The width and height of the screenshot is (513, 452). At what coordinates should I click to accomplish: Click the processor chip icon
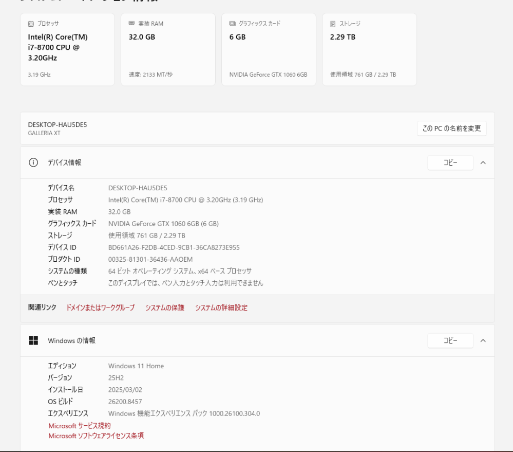click(x=31, y=24)
